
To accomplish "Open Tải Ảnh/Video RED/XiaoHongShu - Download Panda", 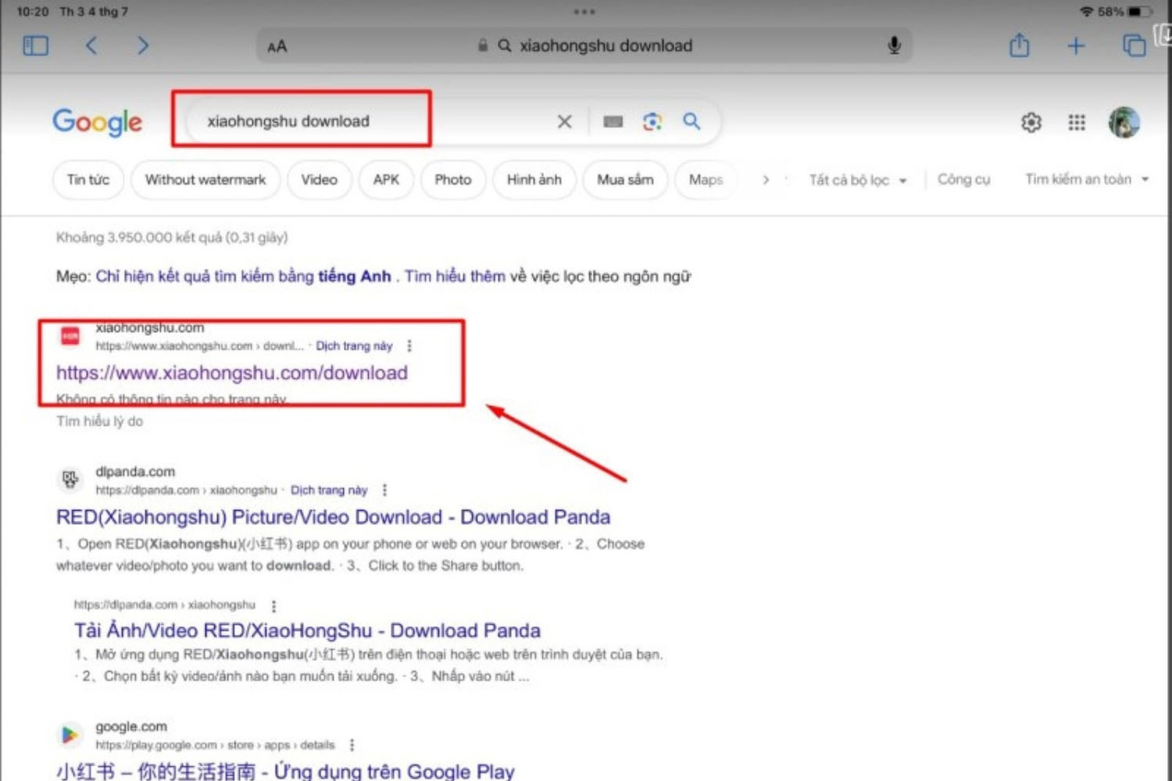I will click(308, 630).
